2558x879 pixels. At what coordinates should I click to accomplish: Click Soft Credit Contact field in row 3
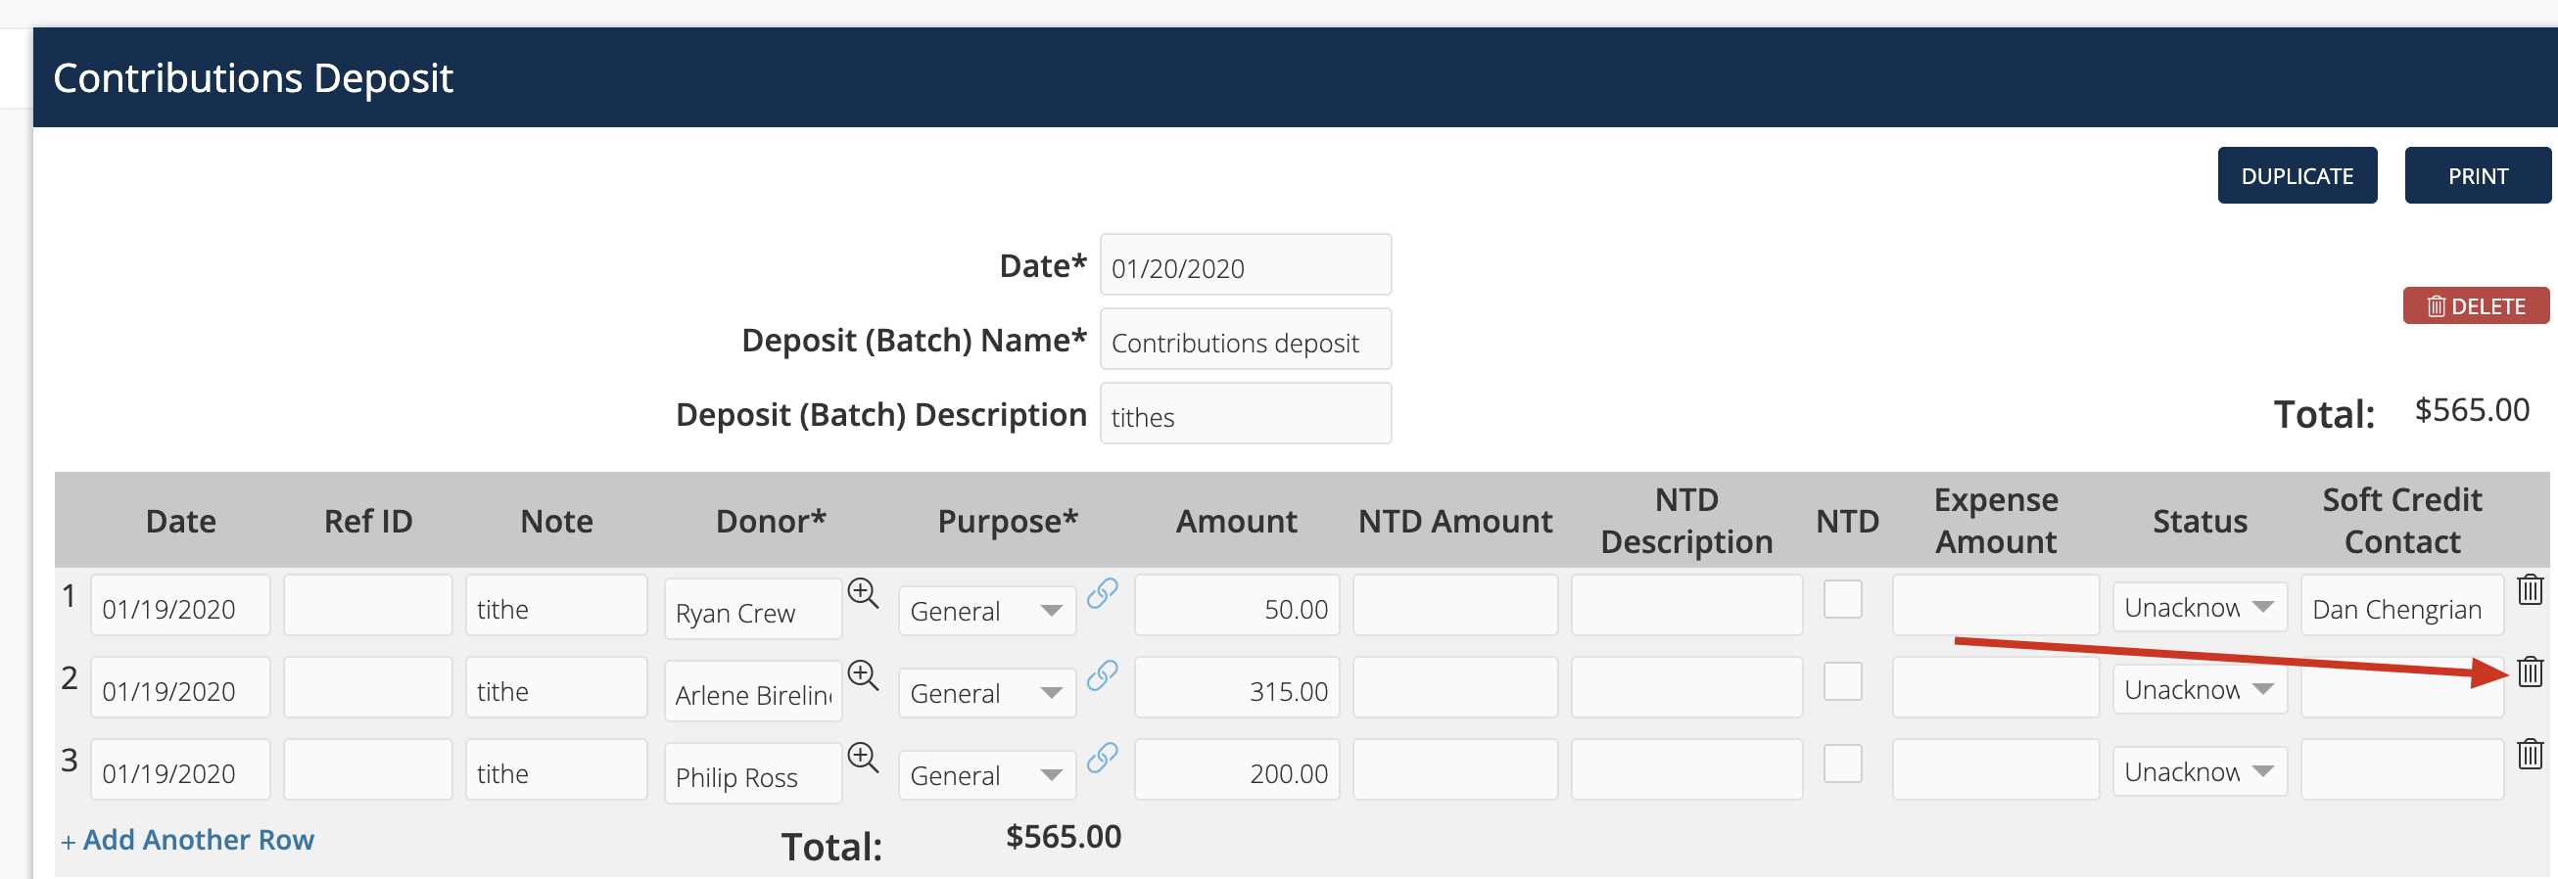(2401, 770)
